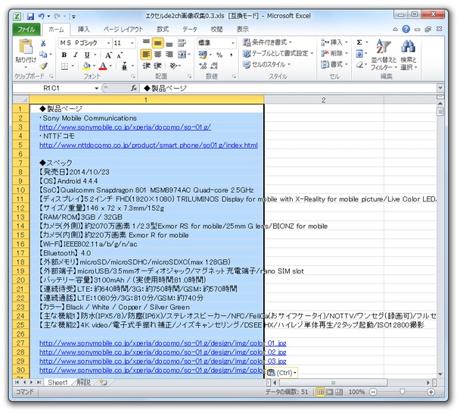The height and width of the screenshot is (413, 460).
Task: Open the nttdocomo so01g index.html link
Action: [x=148, y=145]
